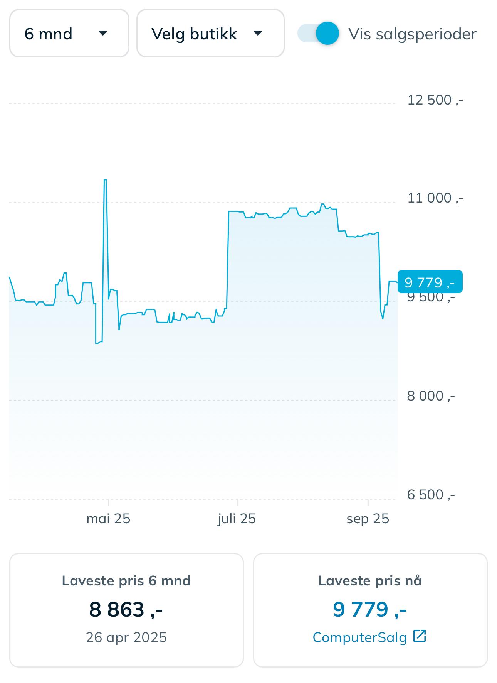The width and height of the screenshot is (497, 683).
Task: Click the 8 863 lowest price value
Action: tap(126, 609)
